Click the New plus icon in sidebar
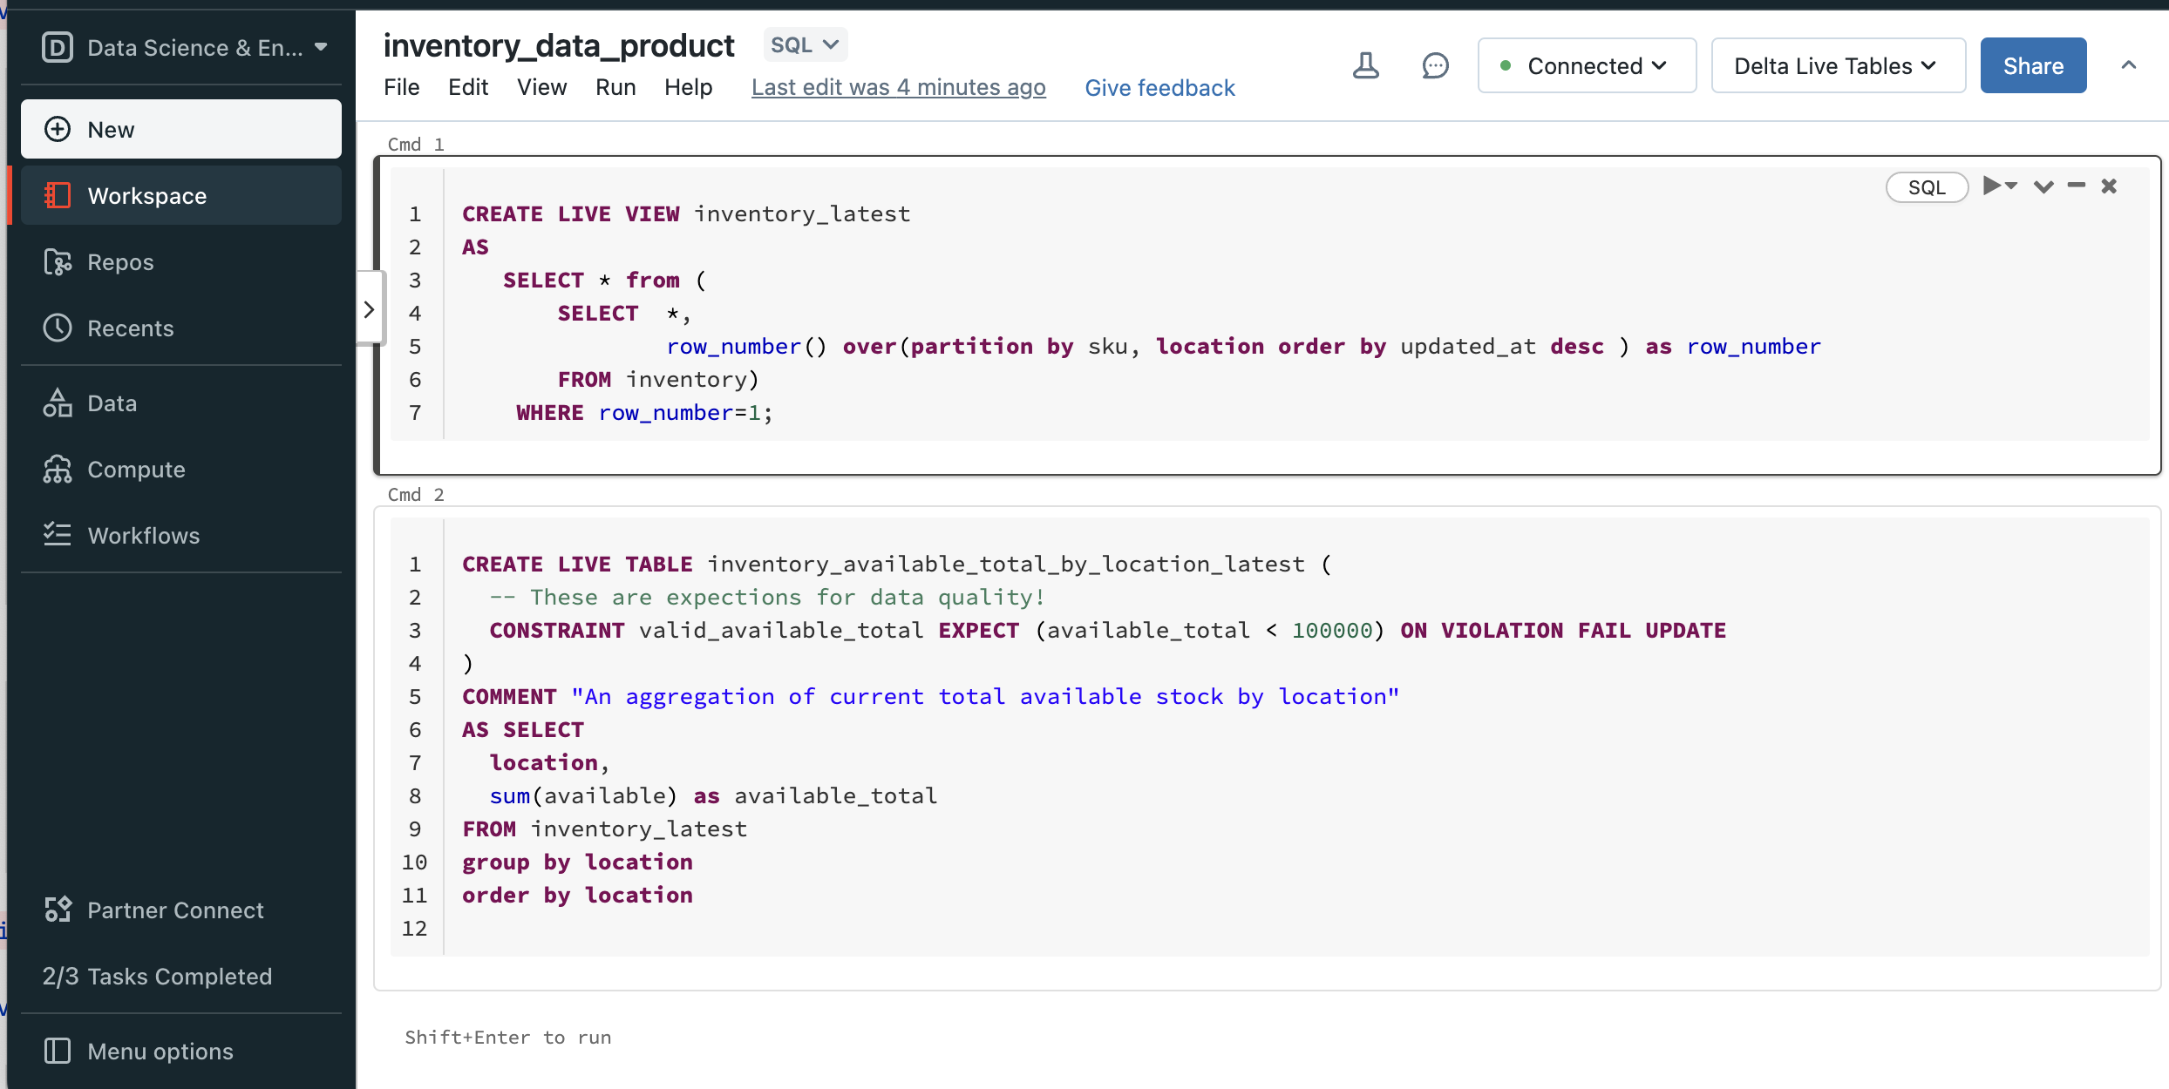Screen dimensions: 2169x1089 click(58, 128)
